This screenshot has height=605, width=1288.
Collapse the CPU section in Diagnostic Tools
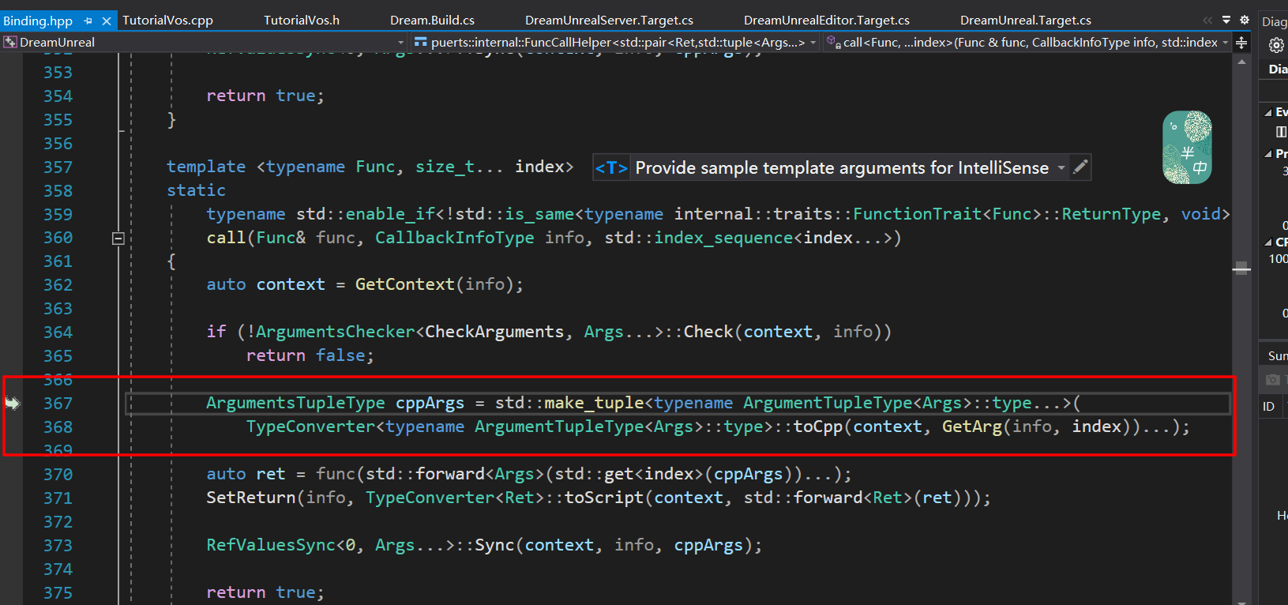1268,242
